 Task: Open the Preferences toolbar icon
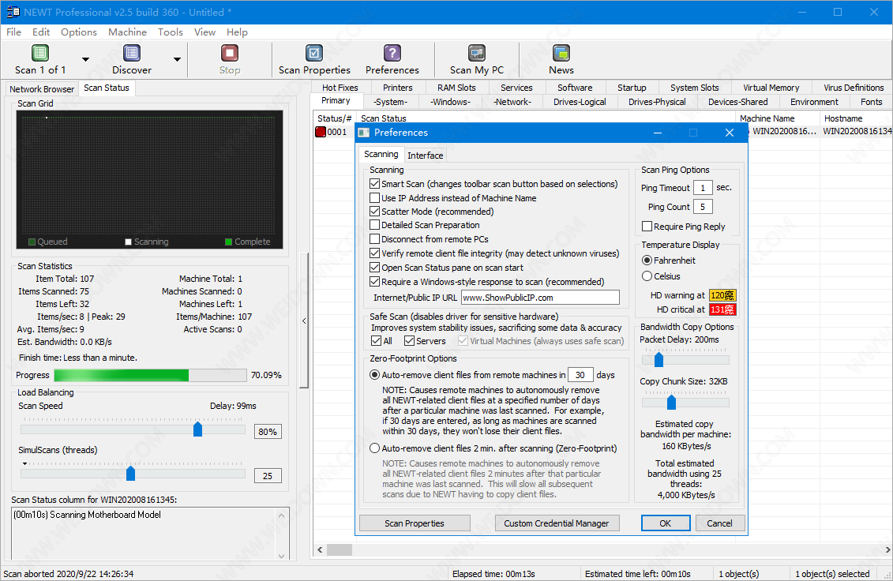(392, 54)
